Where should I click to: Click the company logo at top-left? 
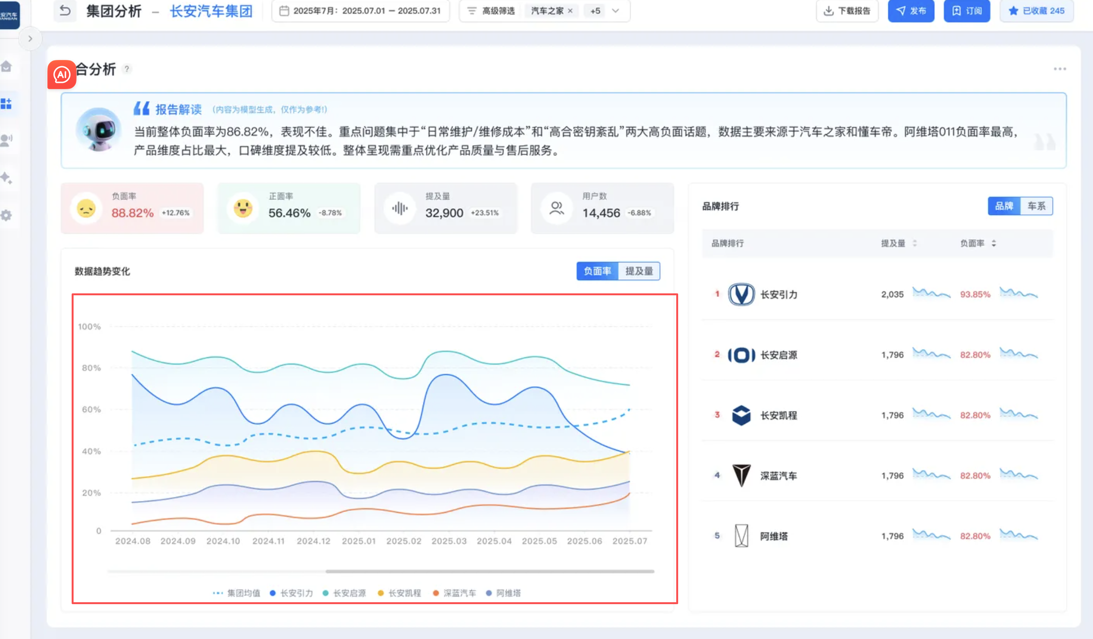pos(9,15)
